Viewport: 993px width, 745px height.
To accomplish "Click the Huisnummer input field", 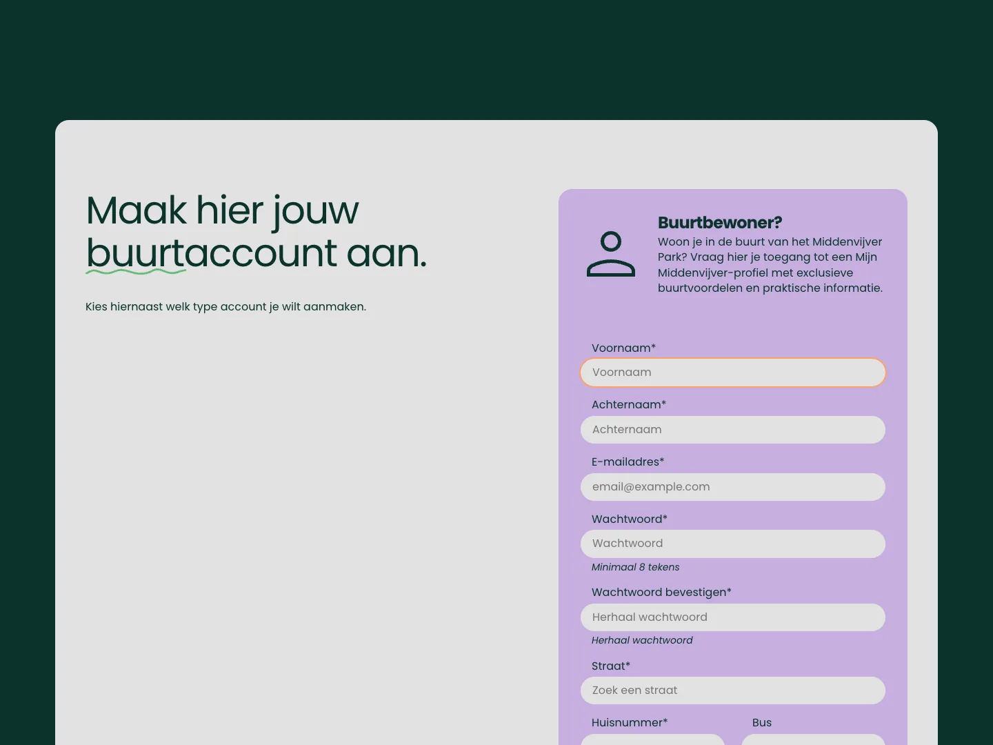I will [652, 739].
